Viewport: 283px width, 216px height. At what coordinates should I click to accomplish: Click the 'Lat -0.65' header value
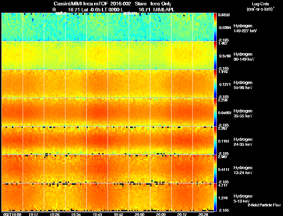tap(91, 10)
